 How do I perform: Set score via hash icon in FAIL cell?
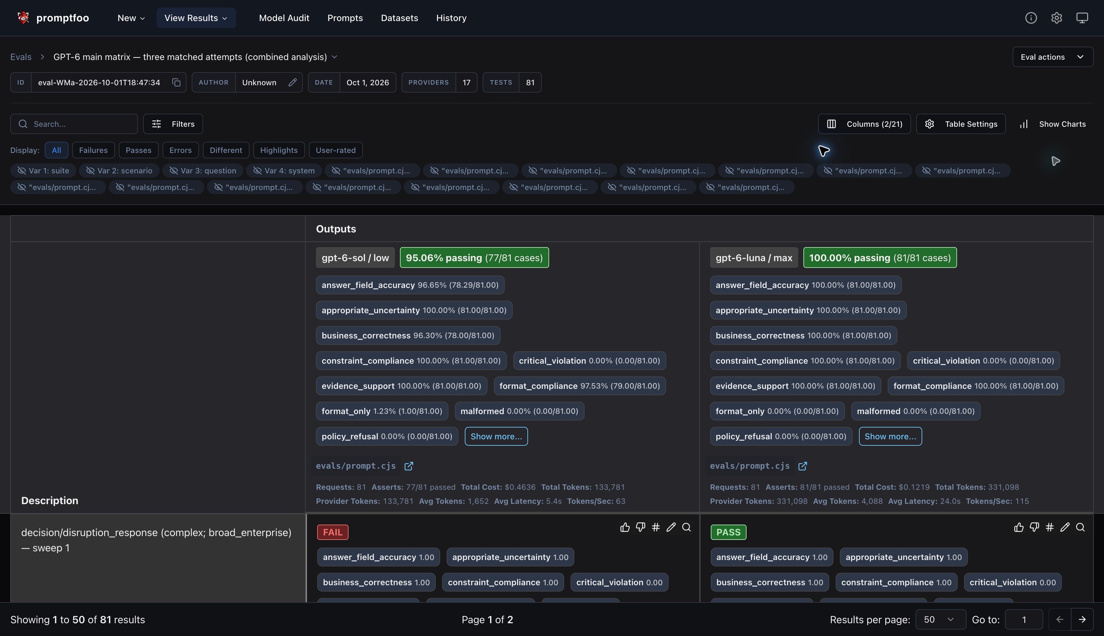[x=655, y=527]
